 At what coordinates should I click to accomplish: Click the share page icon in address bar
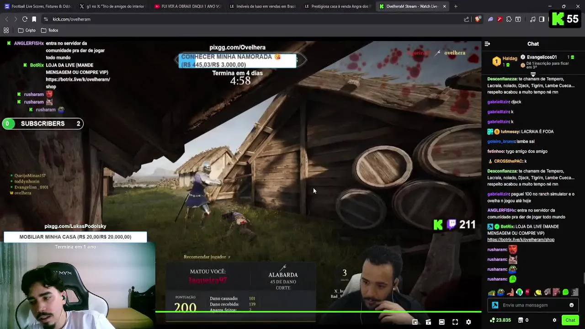[x=466, y=19]
